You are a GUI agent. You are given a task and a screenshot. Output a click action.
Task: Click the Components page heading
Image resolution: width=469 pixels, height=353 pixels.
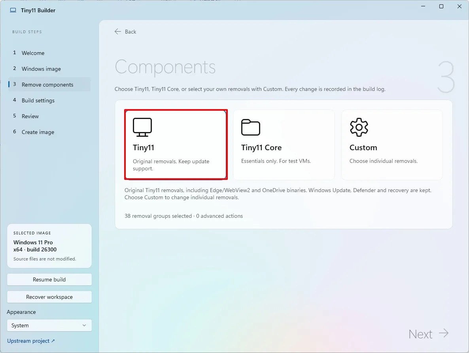pyautogui.click(x=165, y=67)
